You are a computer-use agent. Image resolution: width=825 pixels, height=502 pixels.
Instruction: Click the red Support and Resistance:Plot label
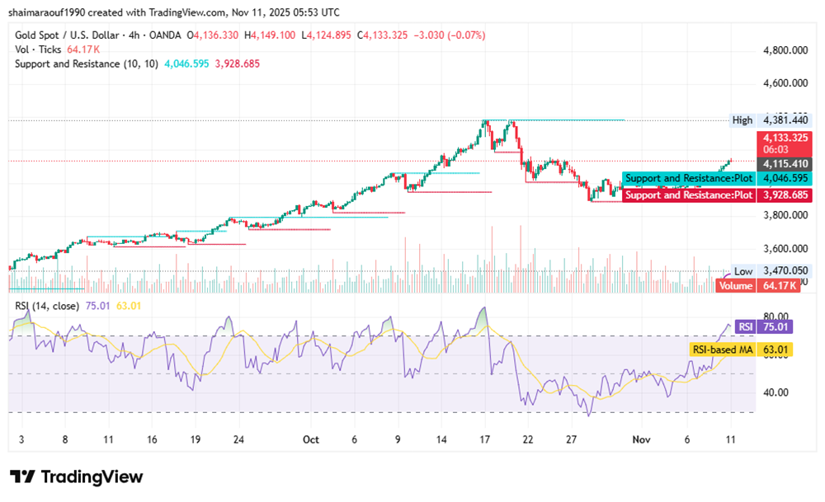[x=688, y=195]
